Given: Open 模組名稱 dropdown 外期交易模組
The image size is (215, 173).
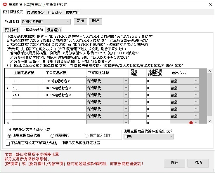Looking at the screenshot, I should [46, 22].
